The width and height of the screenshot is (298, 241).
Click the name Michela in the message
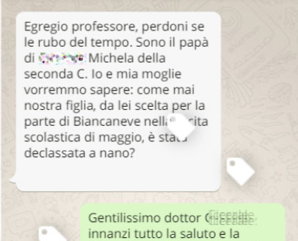[x=112, y=58]
